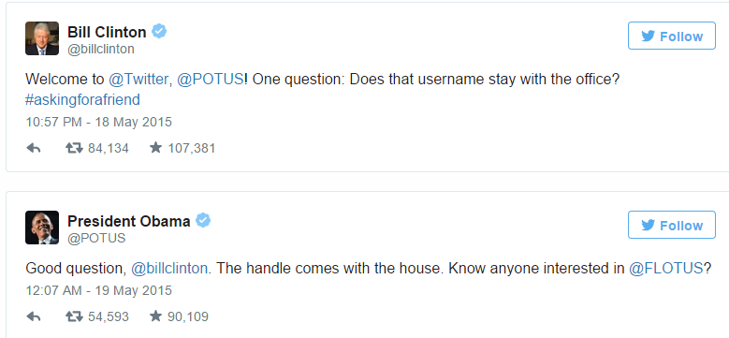Screen dimensions: 729x338
Task: Click Bill Clinton's verified badge
Action: (159, 32)
